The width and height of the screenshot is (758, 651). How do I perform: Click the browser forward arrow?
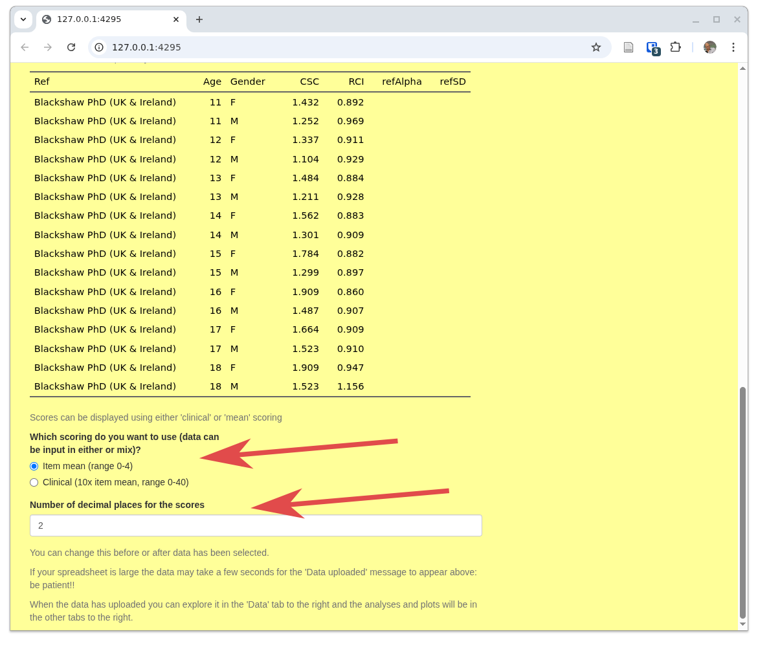(48, 47)
